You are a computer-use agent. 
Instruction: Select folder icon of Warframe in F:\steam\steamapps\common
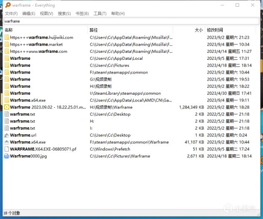pos(7,72)
